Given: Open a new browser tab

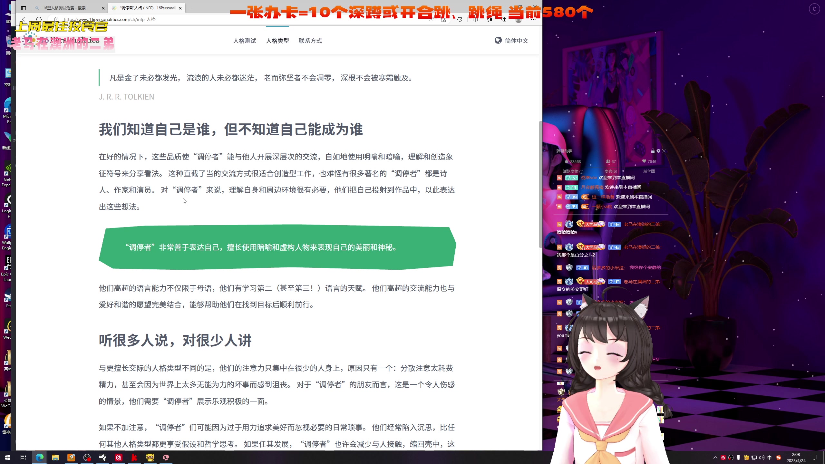Looking at the screenshot, I should 191,8.
